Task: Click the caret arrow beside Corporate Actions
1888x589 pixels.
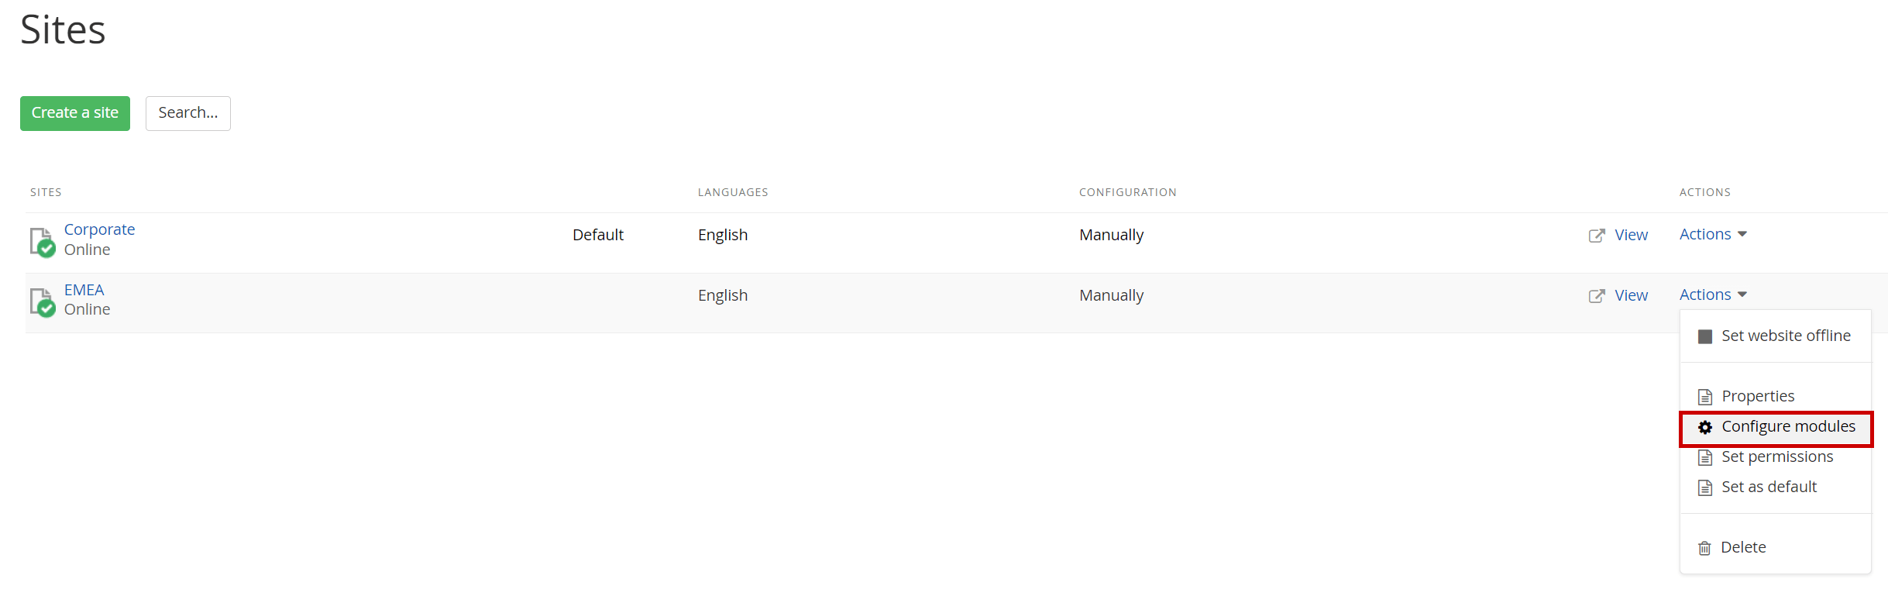Action: click(1742, 234)
